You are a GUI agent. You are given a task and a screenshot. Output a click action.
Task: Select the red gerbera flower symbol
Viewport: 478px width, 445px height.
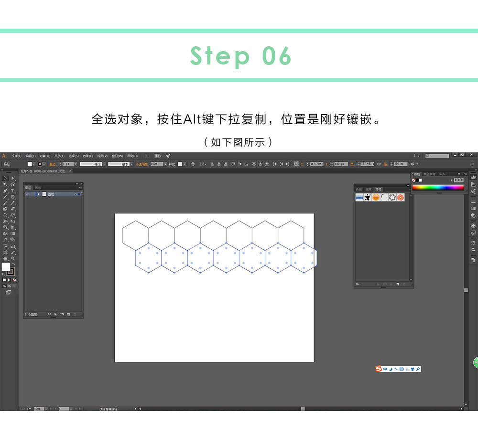401,197
